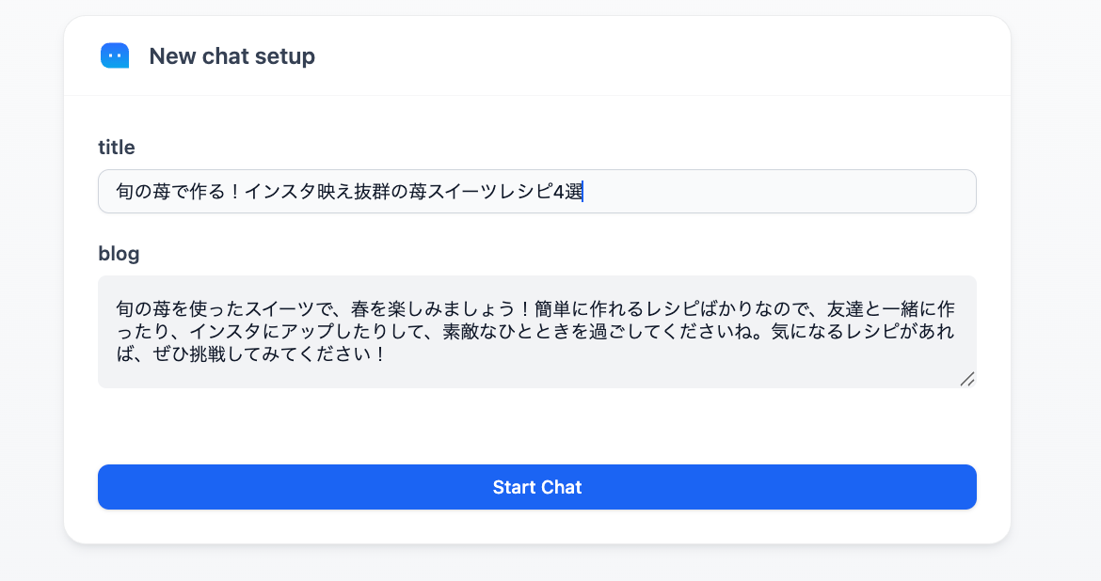
Task: Click the "New chat setup" heading
Action: [231, 56]
